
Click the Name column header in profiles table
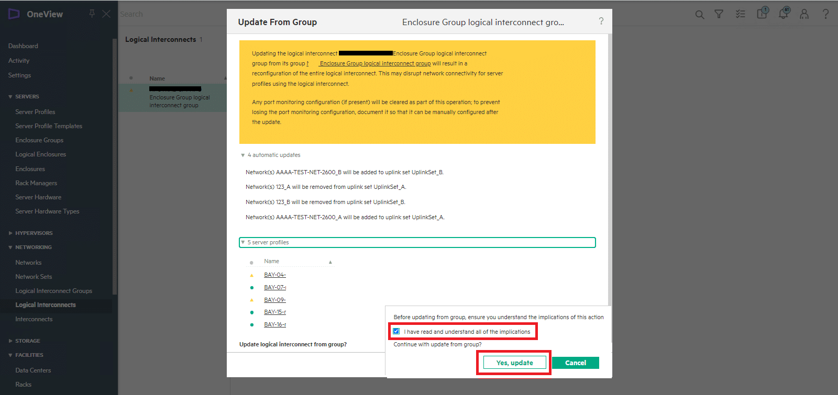point(271,261)
